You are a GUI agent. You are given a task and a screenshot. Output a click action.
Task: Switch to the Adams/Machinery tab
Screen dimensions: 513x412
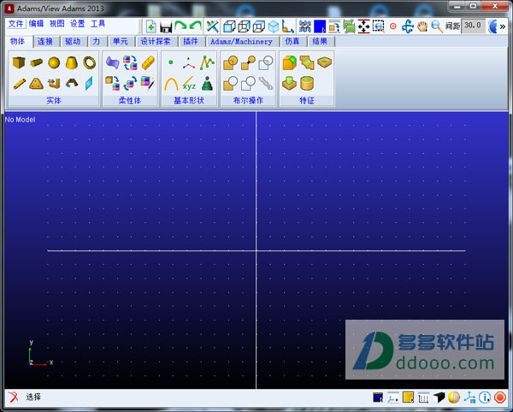point(242,42)
